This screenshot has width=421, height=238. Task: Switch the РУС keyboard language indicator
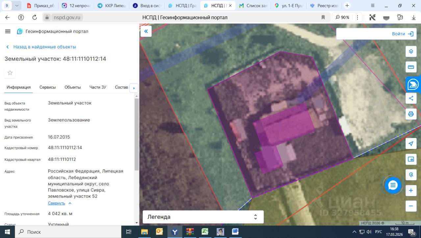click(x=379, y=232)
